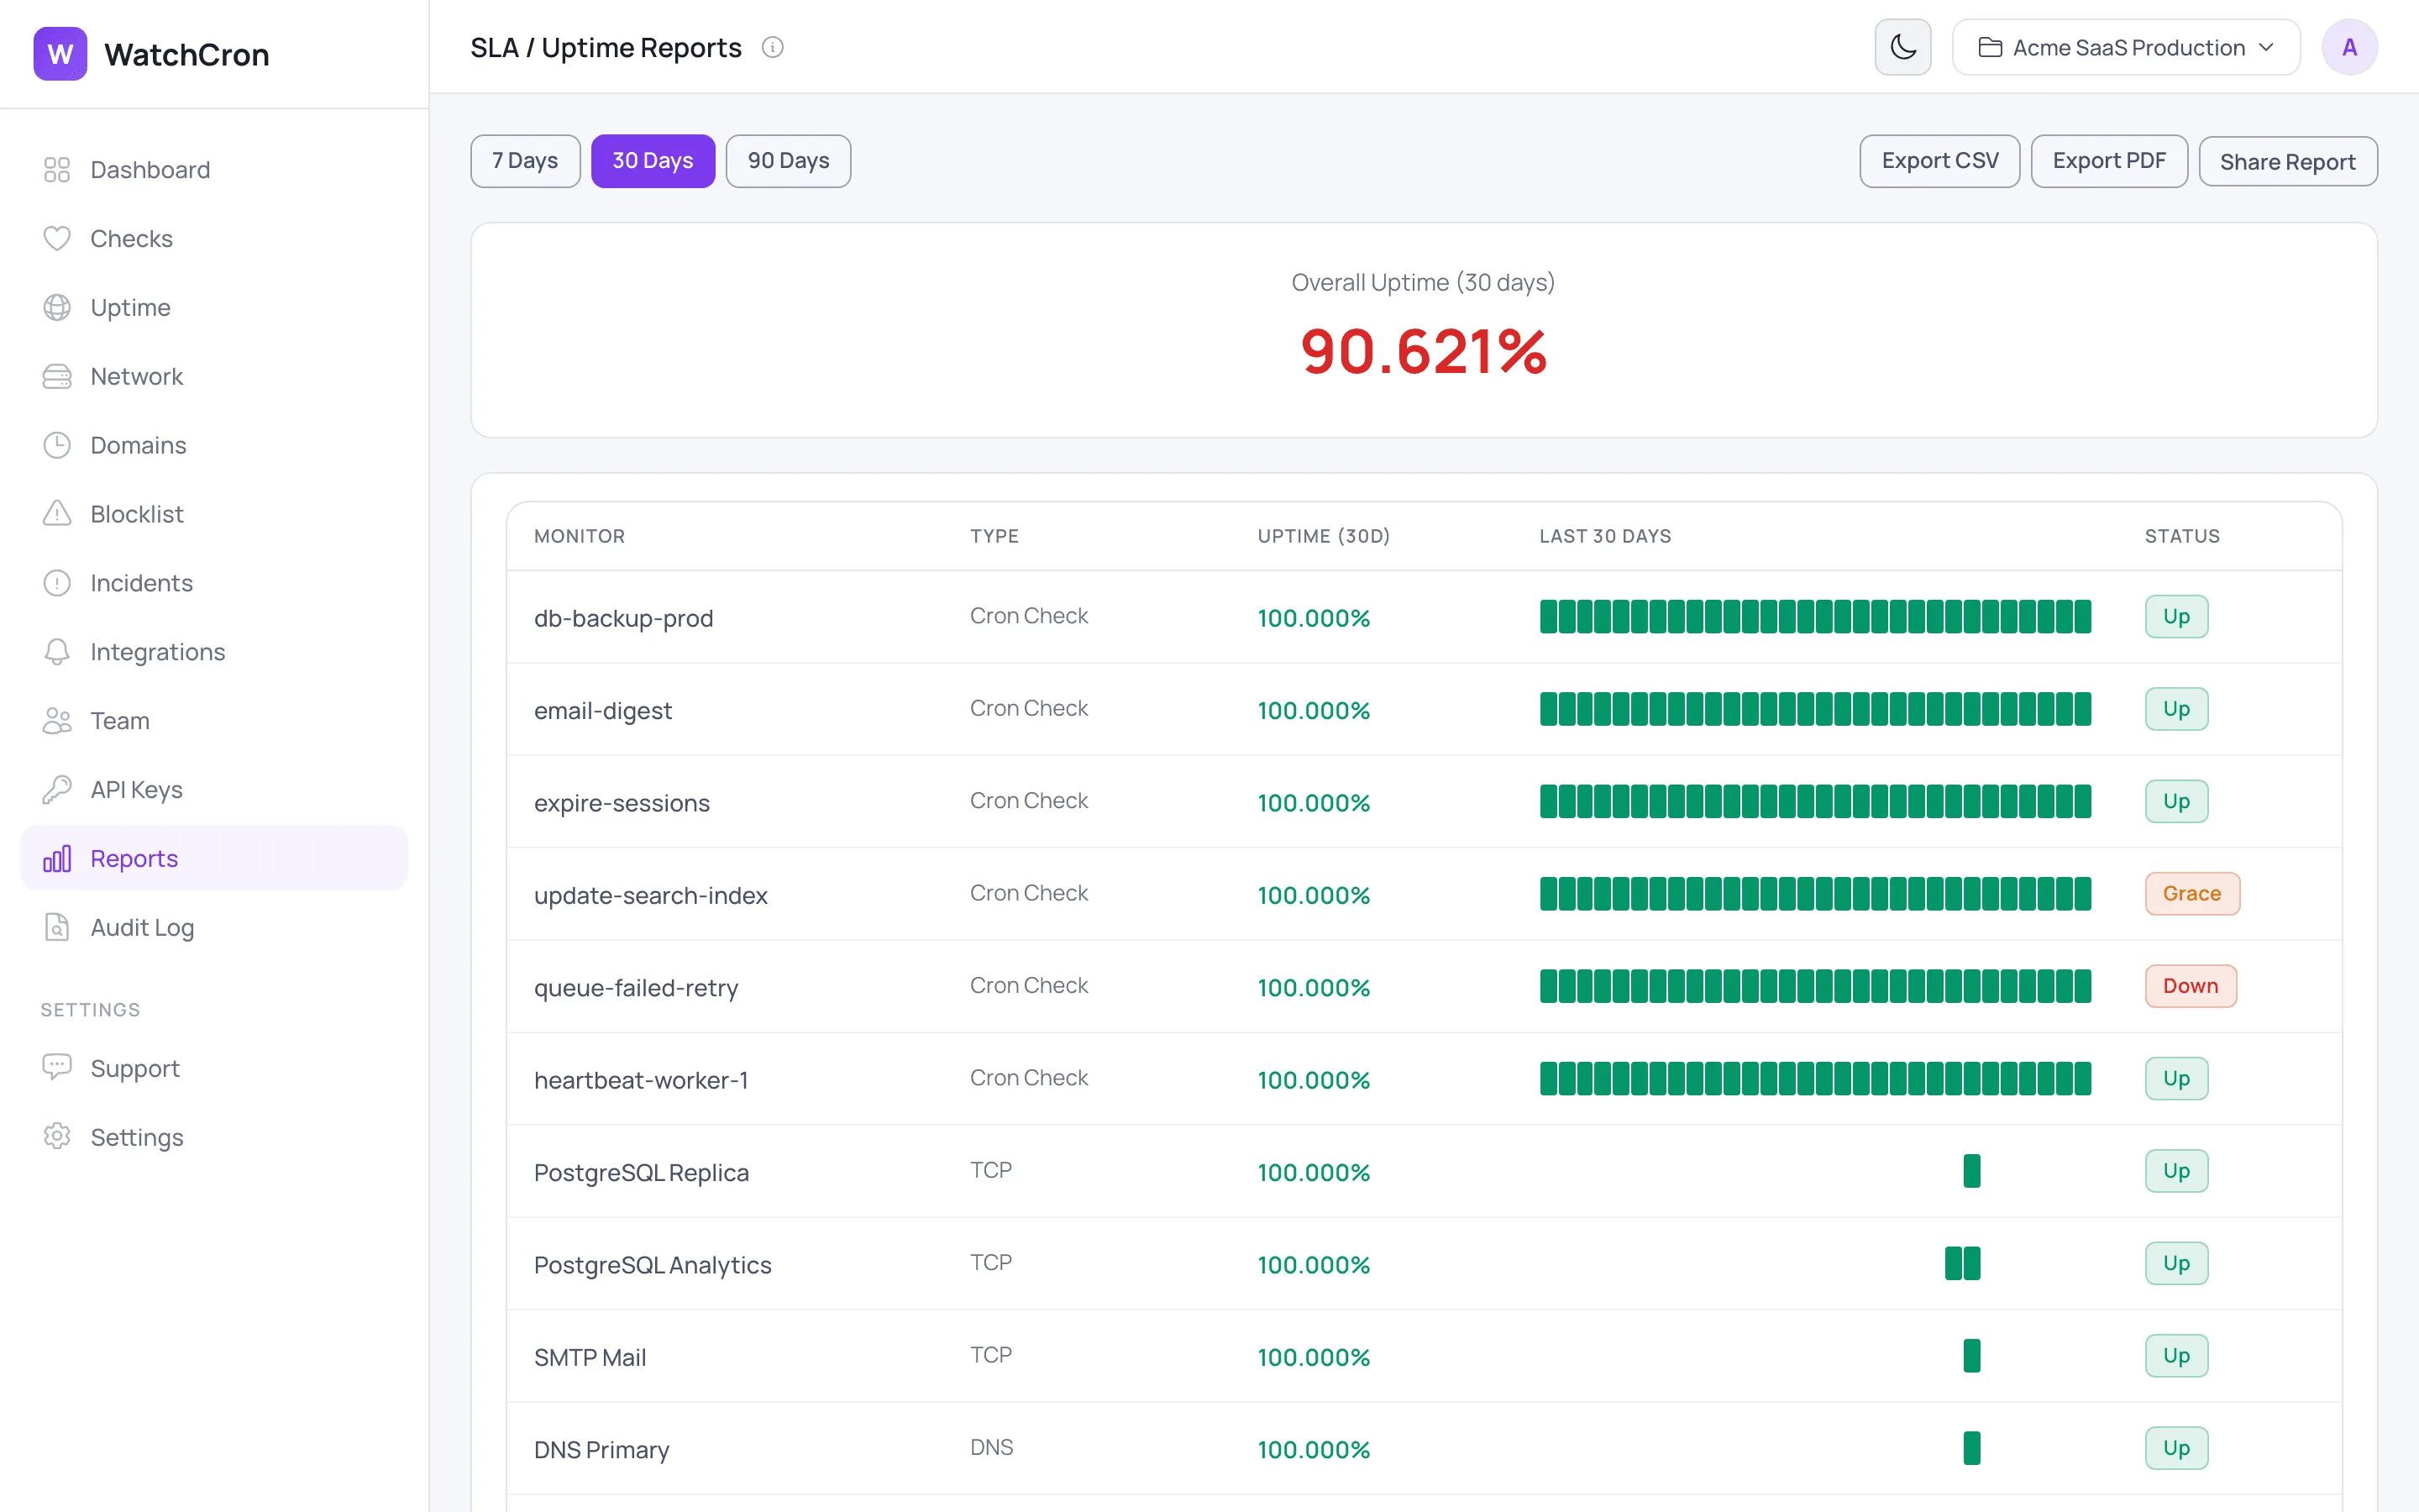
Task: Click the info icon beside SLA title
Action: pos(773,48)
